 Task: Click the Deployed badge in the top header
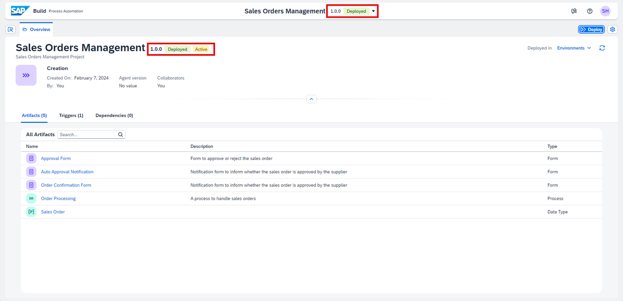click(356, 11)
